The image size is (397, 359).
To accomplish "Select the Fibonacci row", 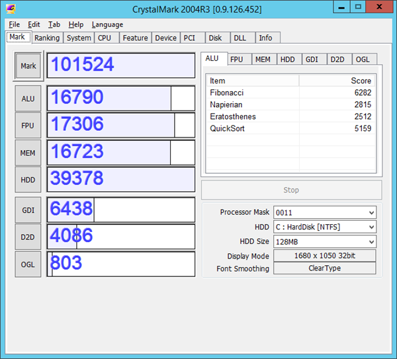I will click(x=290, y=93).
